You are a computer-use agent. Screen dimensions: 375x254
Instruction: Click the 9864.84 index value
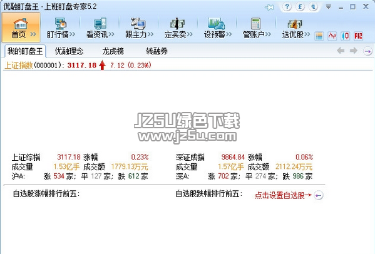233,157
